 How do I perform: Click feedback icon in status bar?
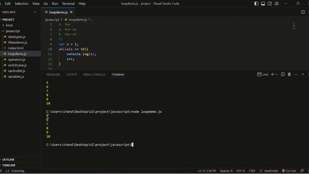(x=302, y=171)
